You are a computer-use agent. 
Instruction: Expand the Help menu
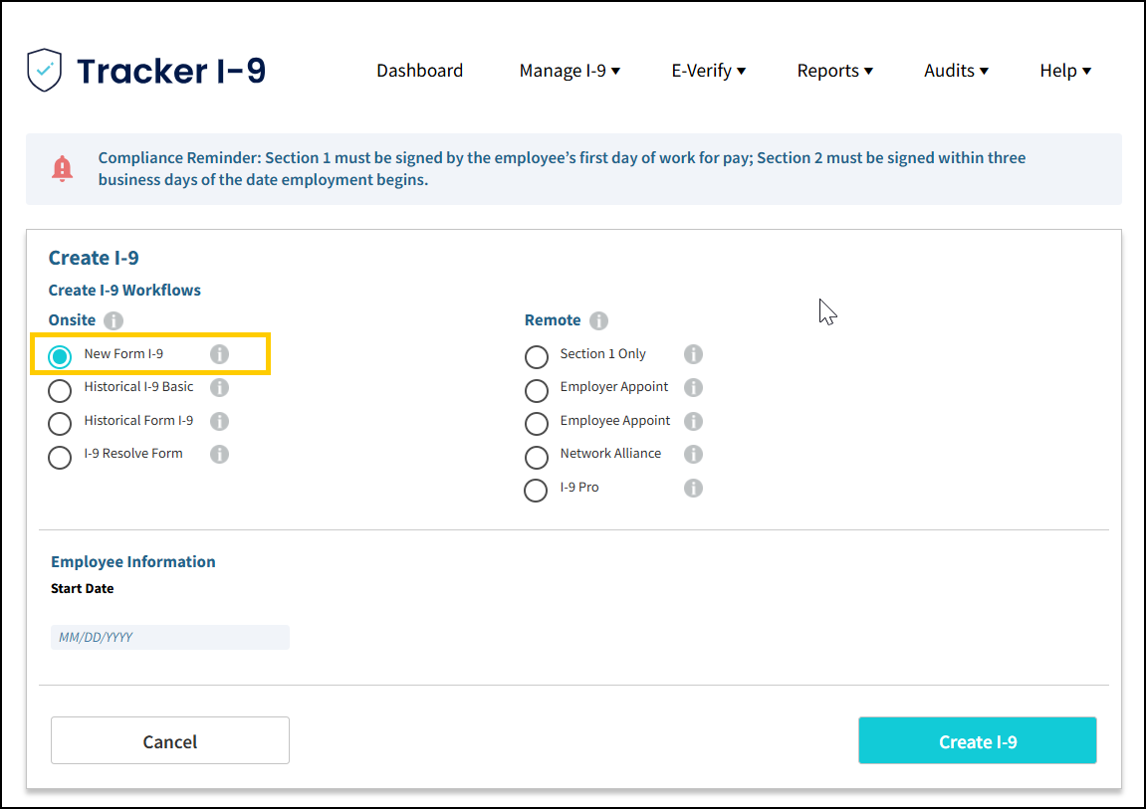[x=1065, y=70]
